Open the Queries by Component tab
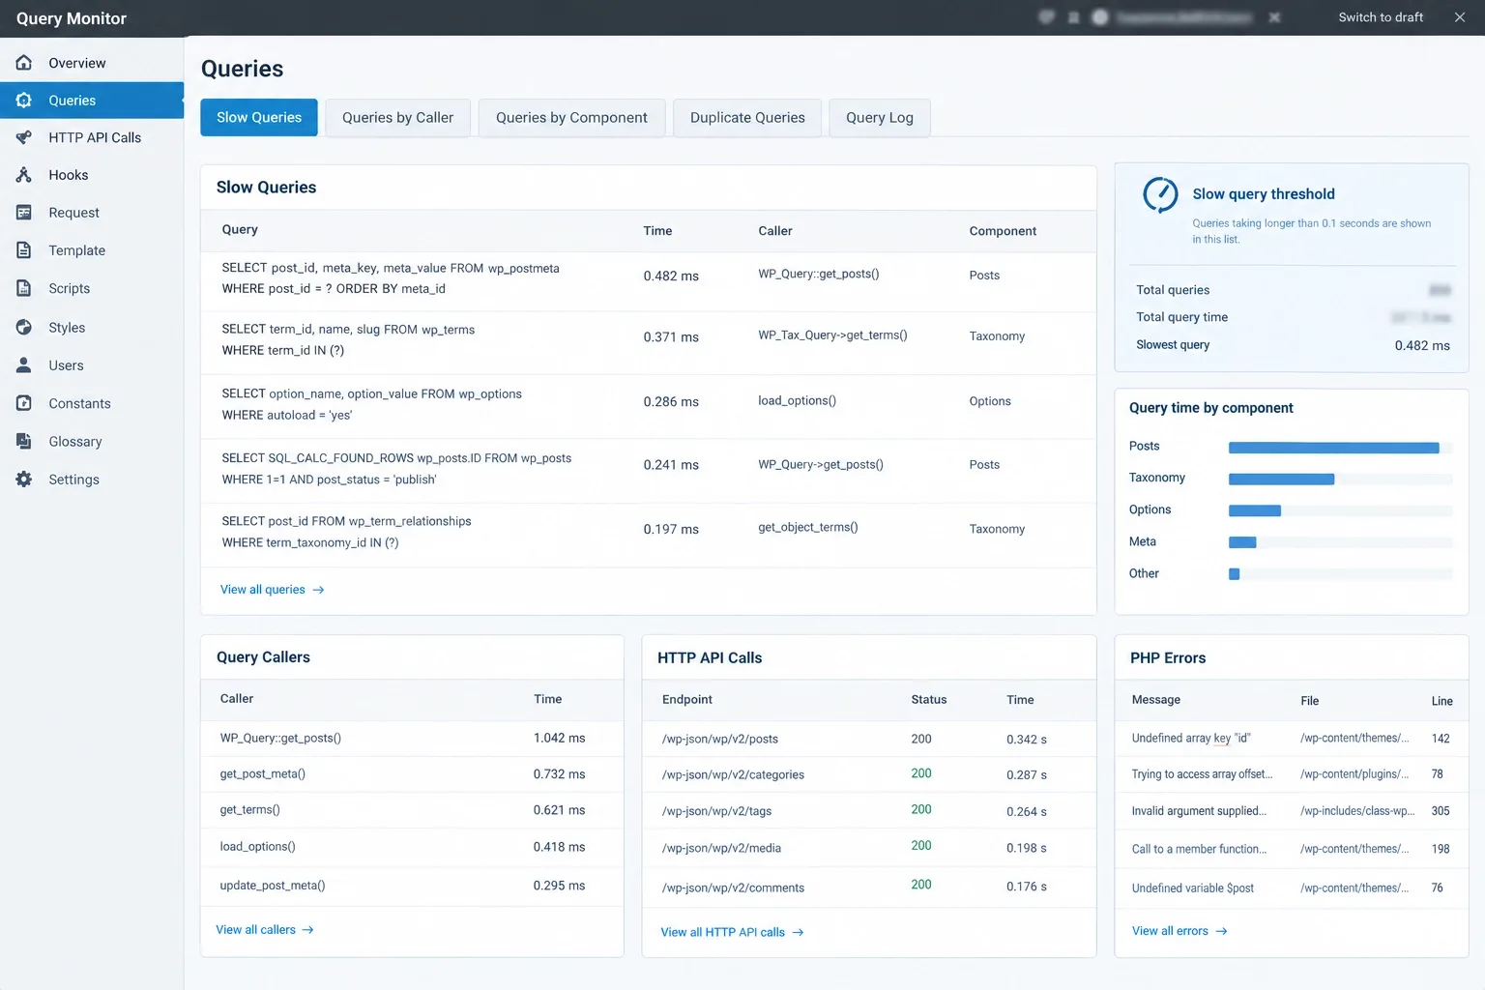This screenshot has width=1485, height=990. (x=571, y=118)
